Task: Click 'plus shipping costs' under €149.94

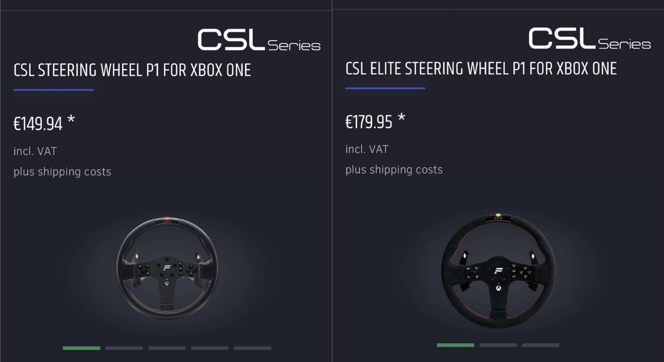Action: tap(62, 172)
